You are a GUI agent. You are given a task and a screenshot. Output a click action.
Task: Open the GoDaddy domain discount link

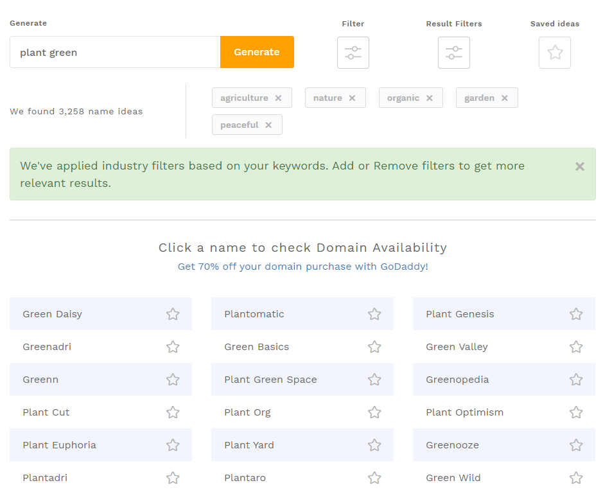[302, 266]
